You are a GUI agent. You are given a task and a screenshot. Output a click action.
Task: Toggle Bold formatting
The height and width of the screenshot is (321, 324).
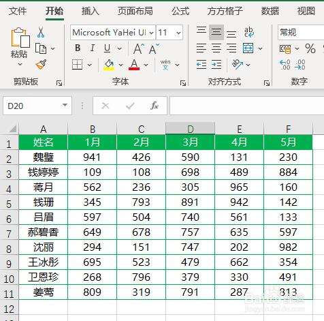tap(78, 48)
